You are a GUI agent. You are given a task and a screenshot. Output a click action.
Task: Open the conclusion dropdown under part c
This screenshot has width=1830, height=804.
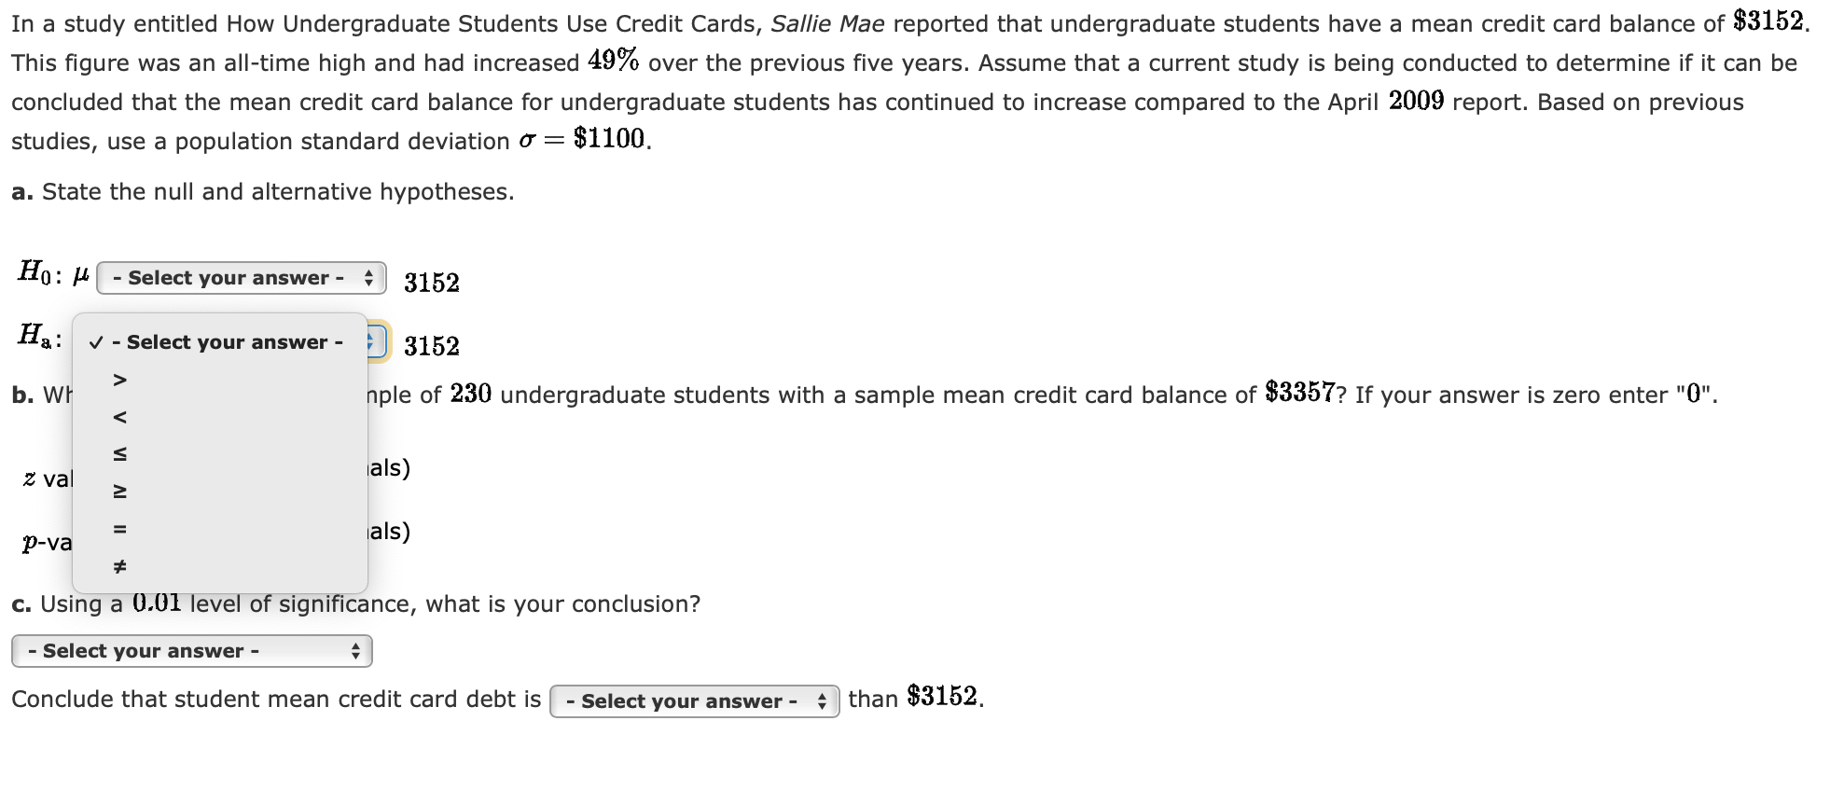191,650
